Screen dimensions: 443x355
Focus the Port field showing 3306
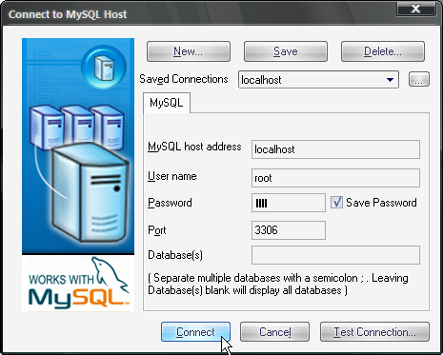(x=289, y=230)
